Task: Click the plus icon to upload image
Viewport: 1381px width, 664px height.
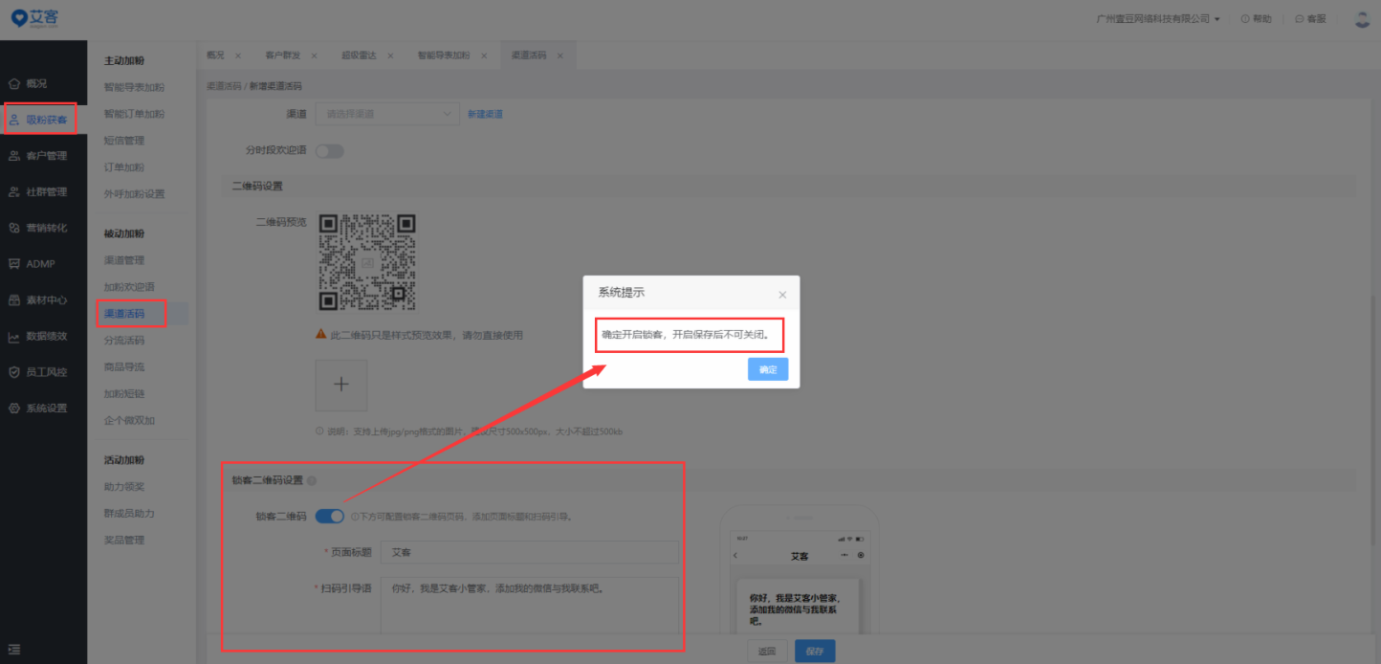Action: [x=341, y=385]
